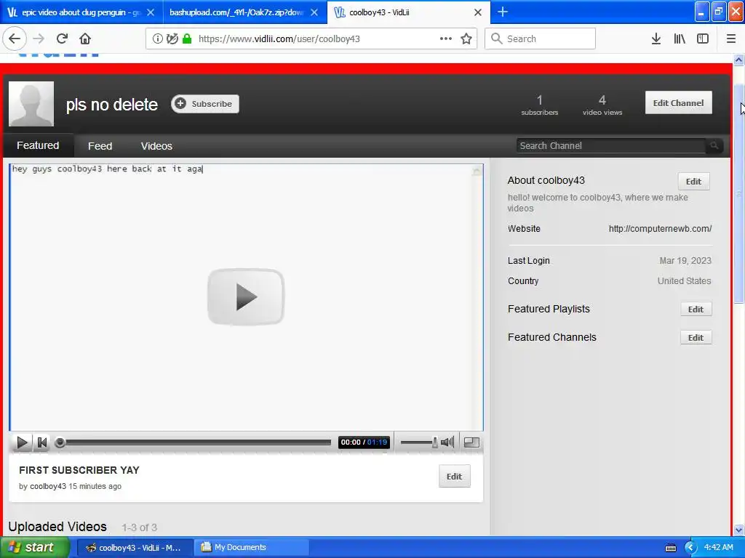Restart video with the skip-back icon
745x558 pixels.
pyautogui.click(x=41, y=442)
